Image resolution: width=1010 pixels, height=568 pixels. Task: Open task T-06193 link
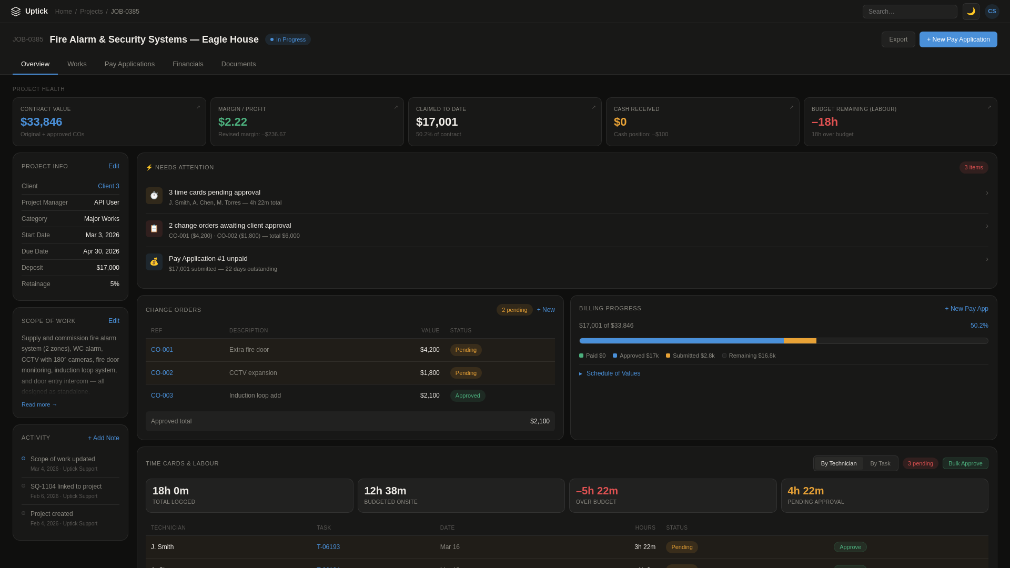tap(328, 547)
